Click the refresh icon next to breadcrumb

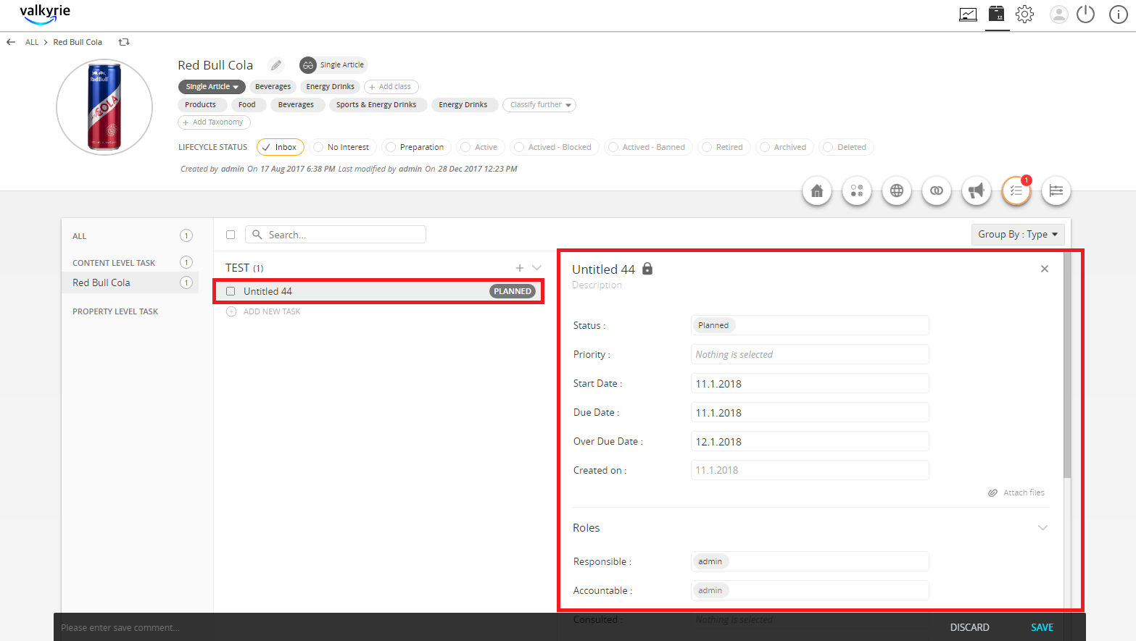124,42
